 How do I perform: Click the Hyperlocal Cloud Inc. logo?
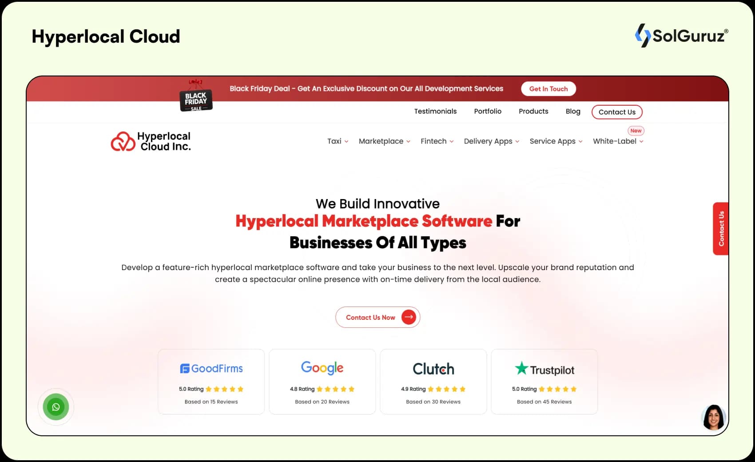tap(151, 141)
